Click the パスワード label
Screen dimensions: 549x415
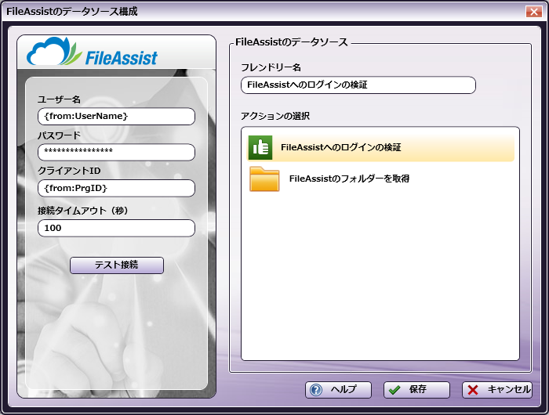click(59, 135)
